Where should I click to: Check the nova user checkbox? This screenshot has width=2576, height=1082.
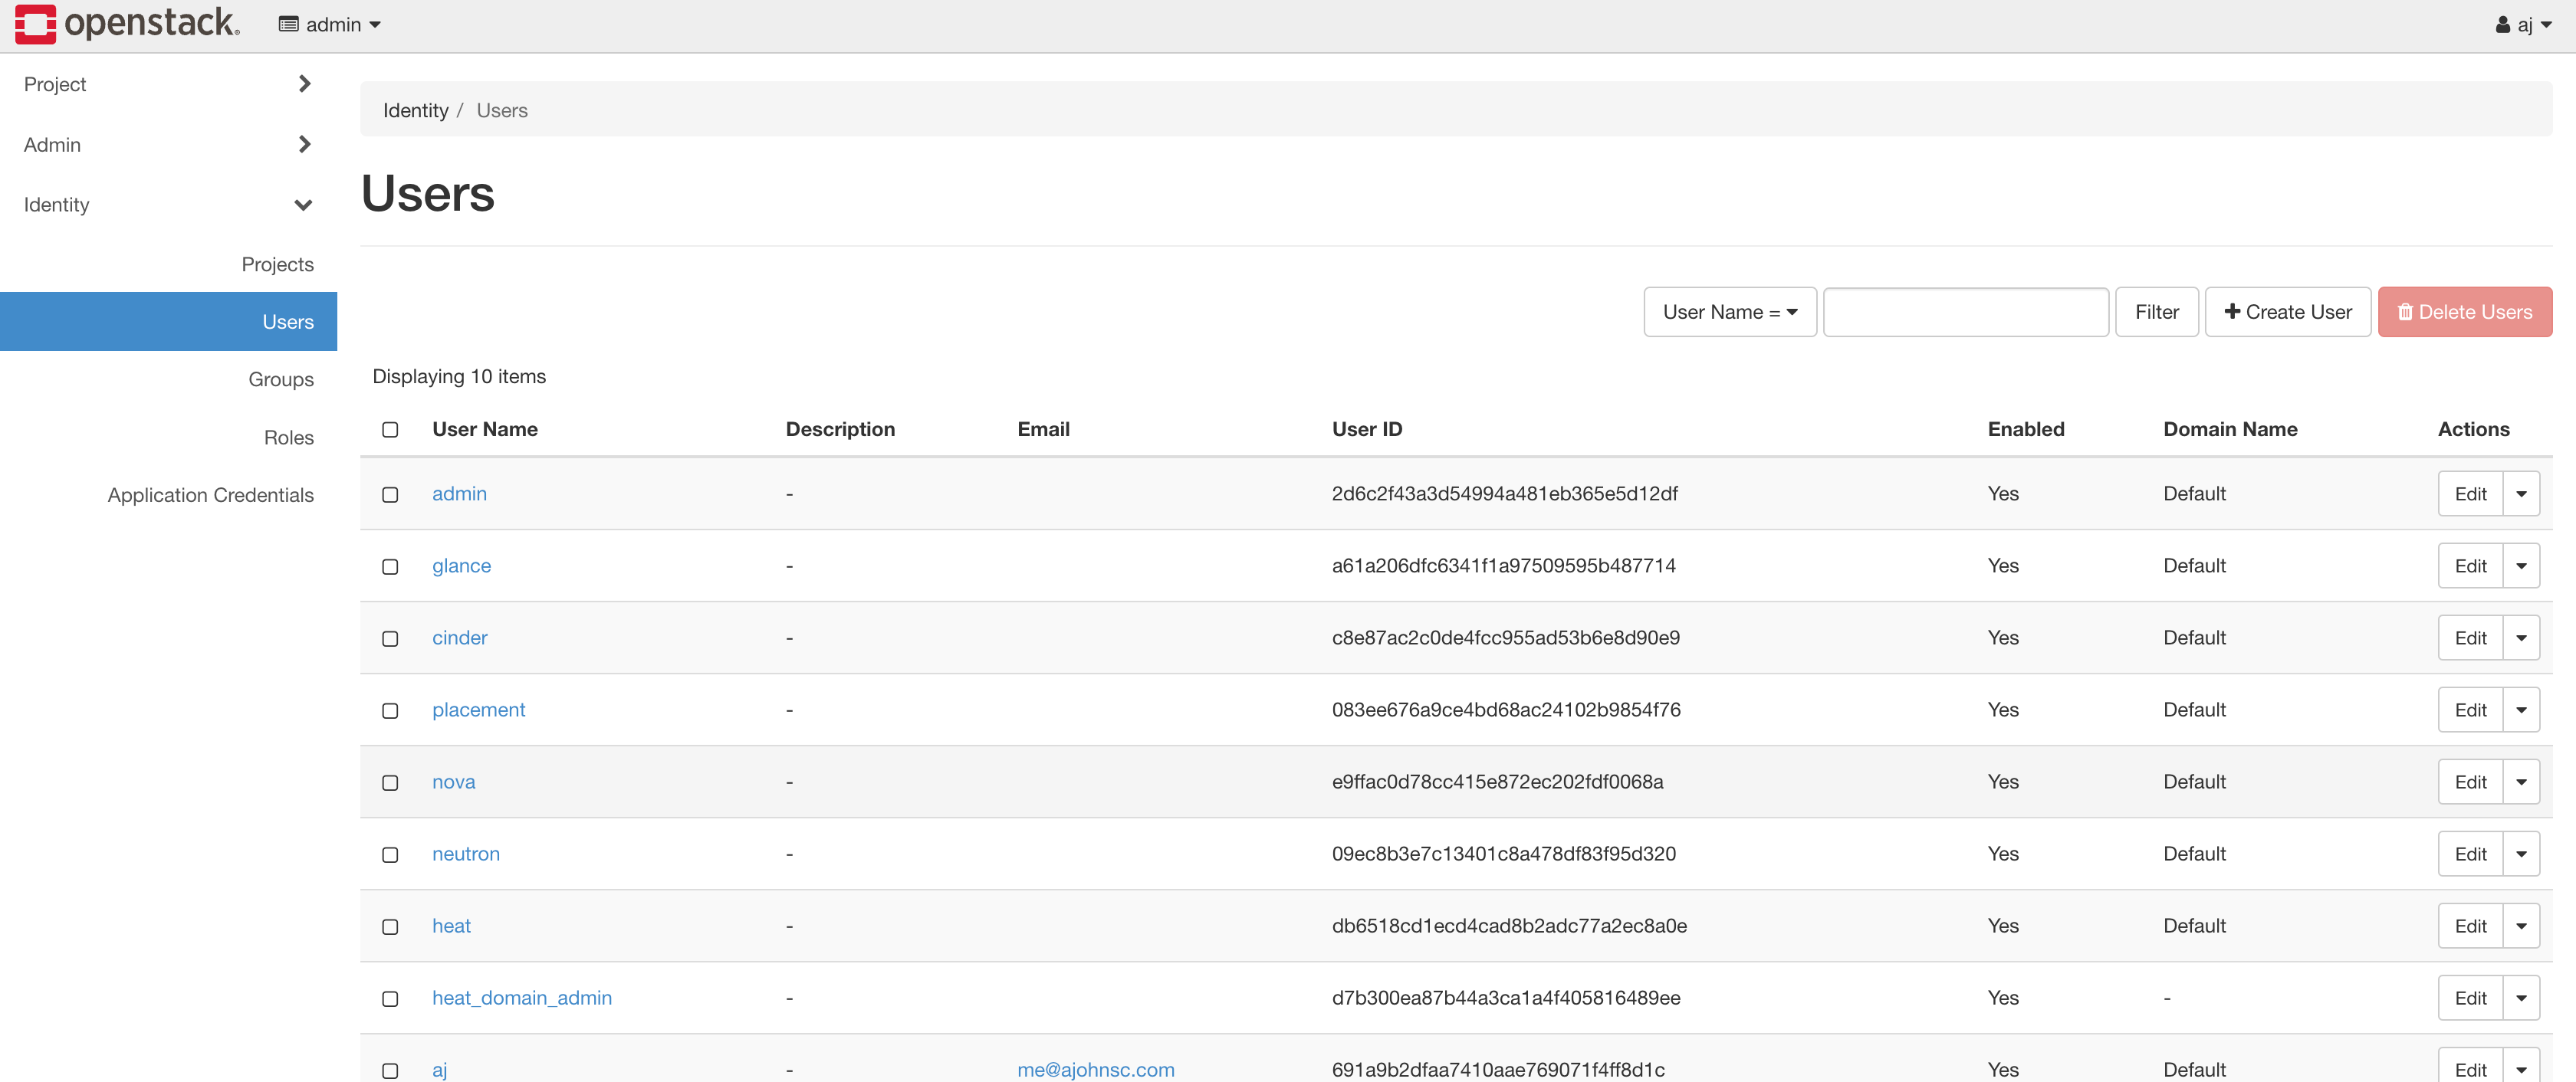tap(390, 782)
